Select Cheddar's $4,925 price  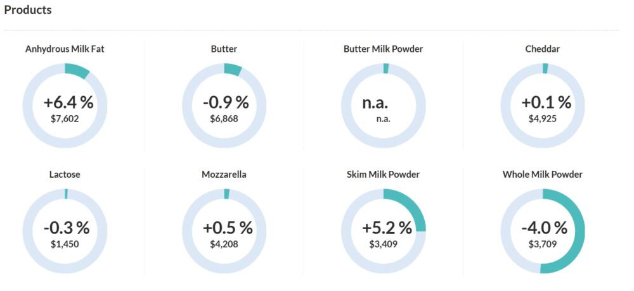click(543, 118)
